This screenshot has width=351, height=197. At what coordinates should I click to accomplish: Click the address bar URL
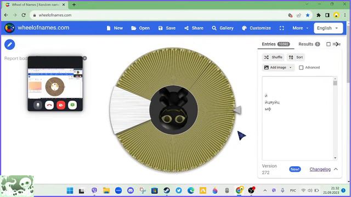click(x=55, y=15)
